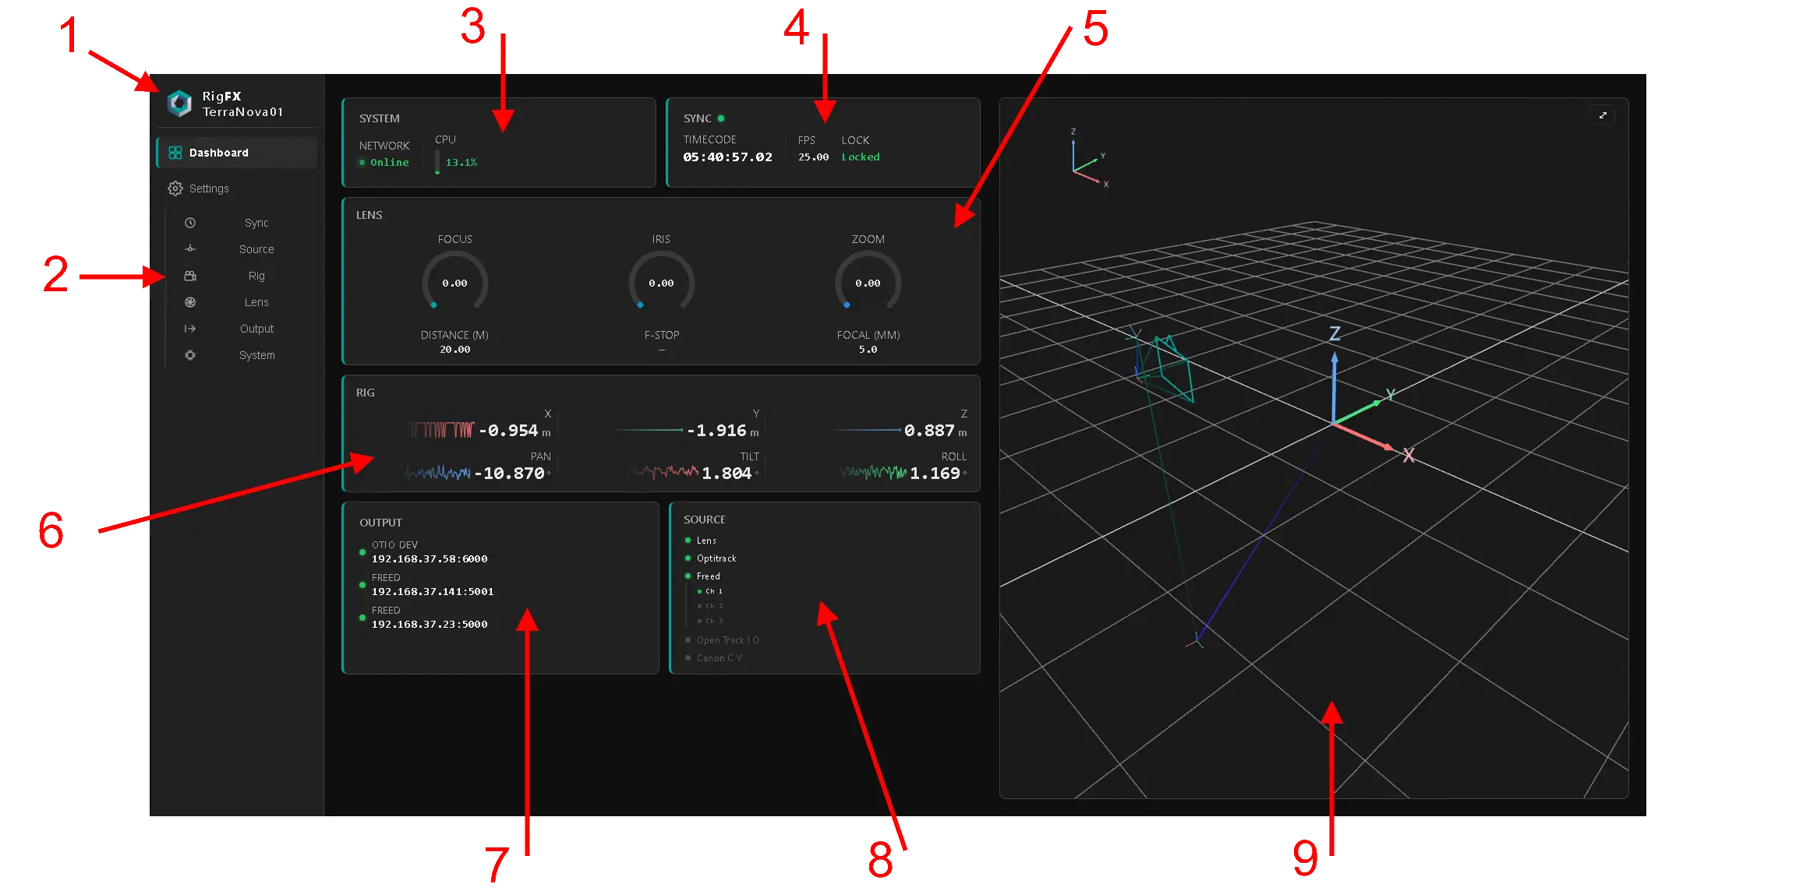1796x891 pixels.
Task: Click the Roll value 1.169
Action: [x=935, y=474]
